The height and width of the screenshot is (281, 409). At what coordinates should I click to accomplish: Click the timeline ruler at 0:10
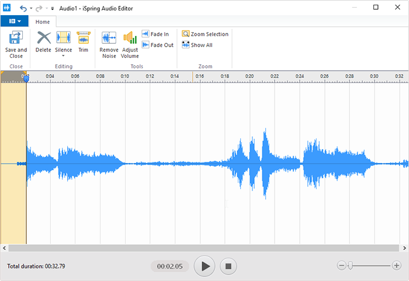(124, 76)
